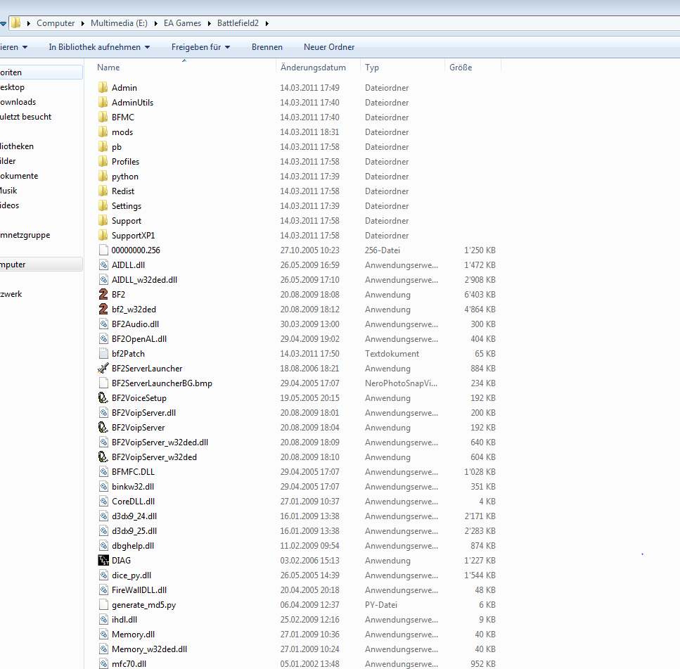Screen dimensions: 680x669
Task: Open the mods folder icon
Action: pyautogui.click(x=103, y=132)
